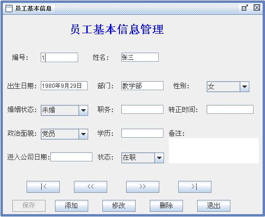Expand the 状态 dropdown showing 在职
265x217 pixels.
pos(159,158)
